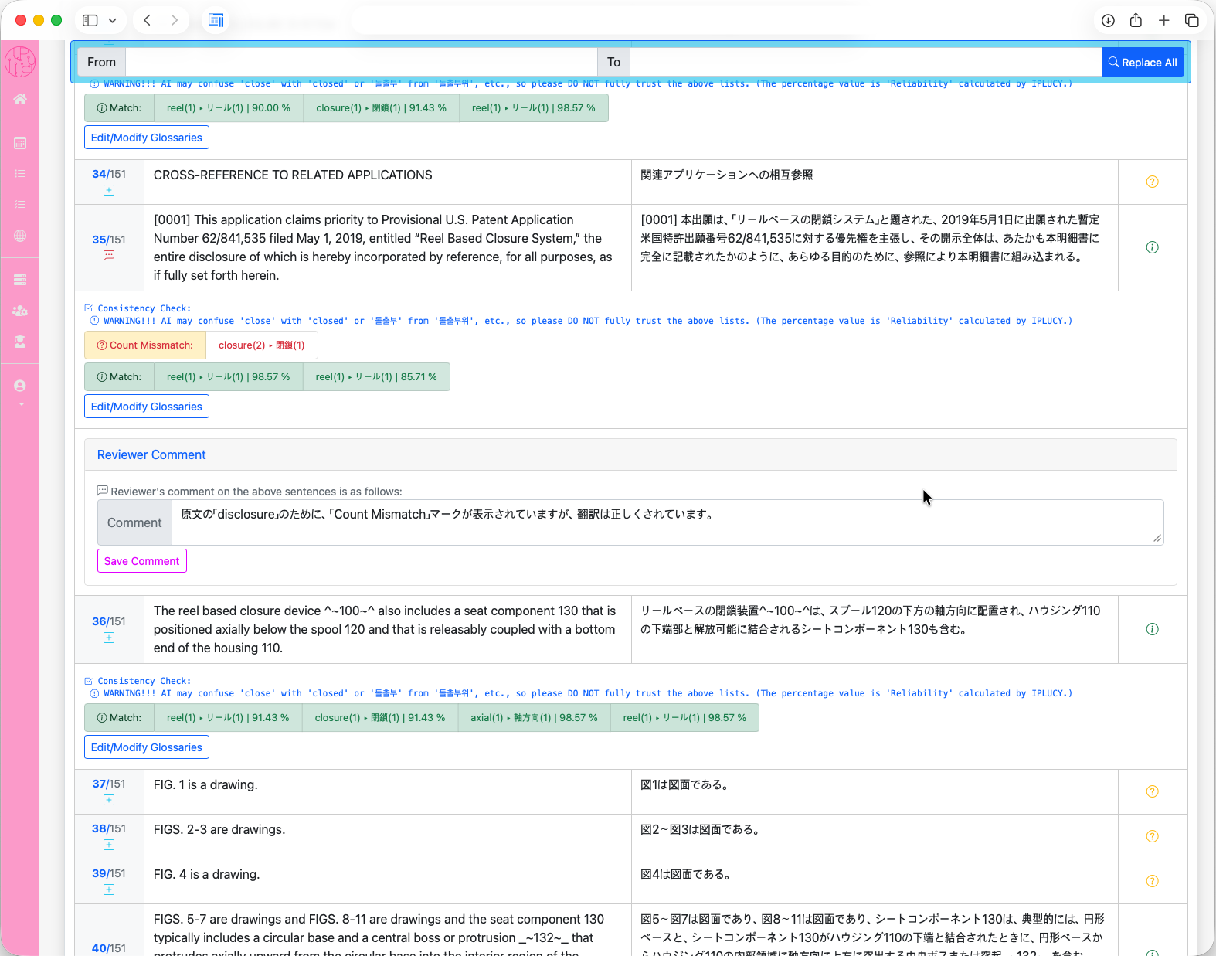Expand segment 39 with plus icon
The width and height of the screenshot is (1216, 956).
(x=109, y=890)
